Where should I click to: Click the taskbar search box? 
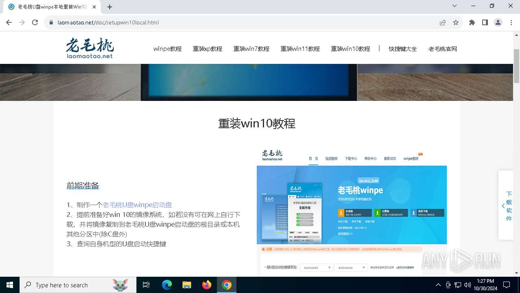point(78,285)
